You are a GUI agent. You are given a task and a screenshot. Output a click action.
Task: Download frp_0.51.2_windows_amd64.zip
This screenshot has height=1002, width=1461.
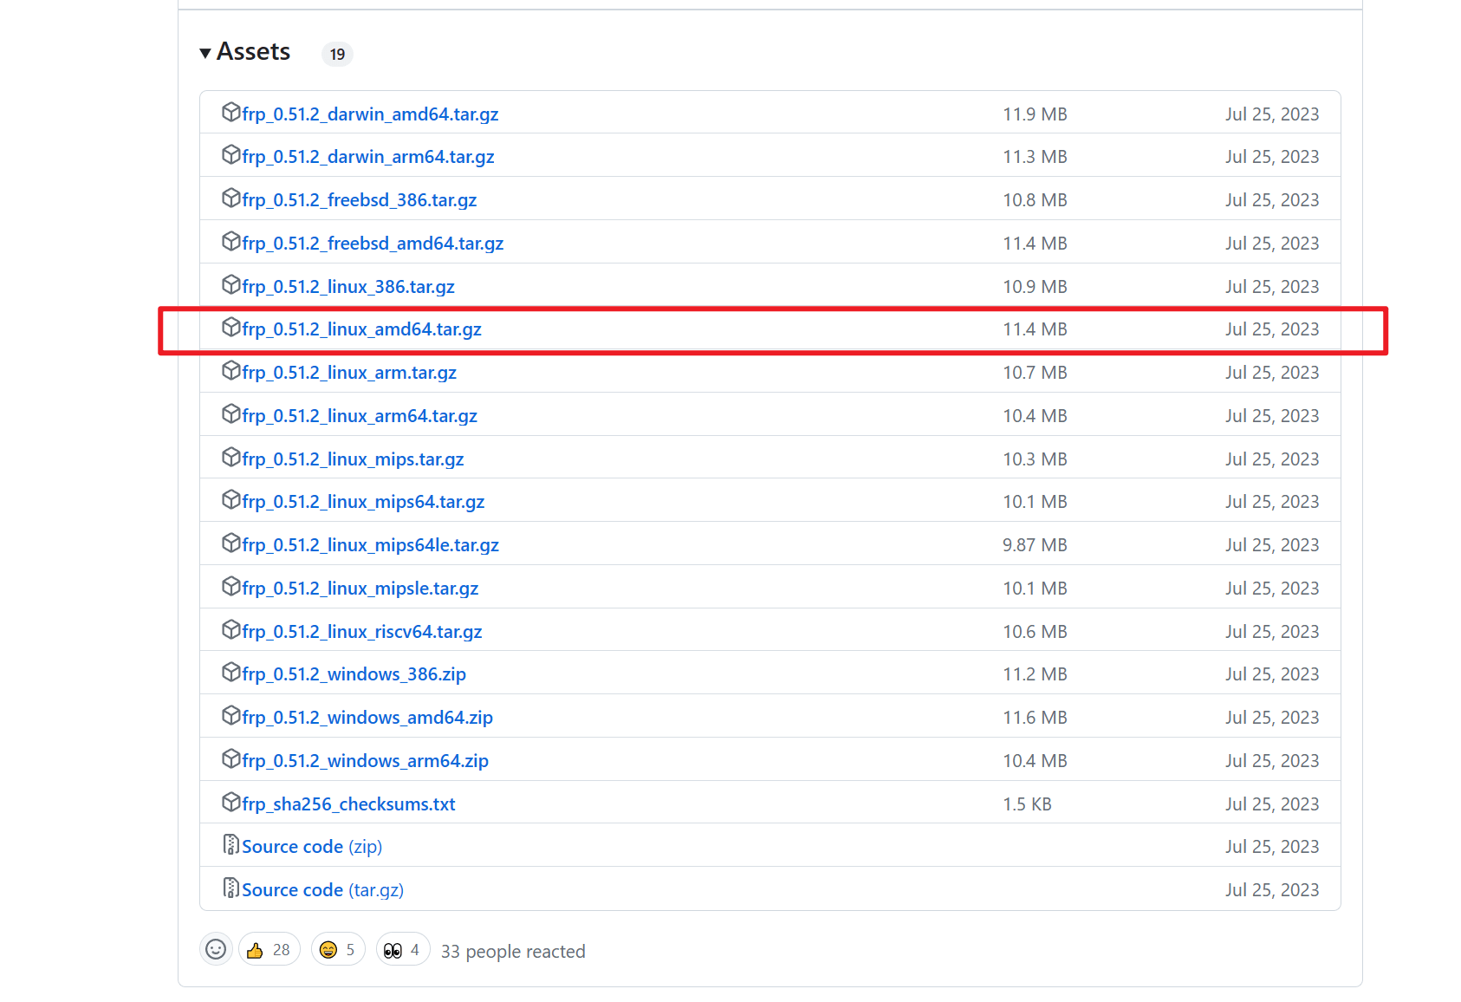[x=367, y=718]
